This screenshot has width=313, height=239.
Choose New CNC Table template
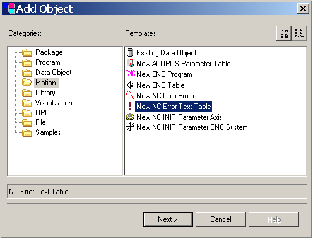pyautogui.click(x=160, y=85)
